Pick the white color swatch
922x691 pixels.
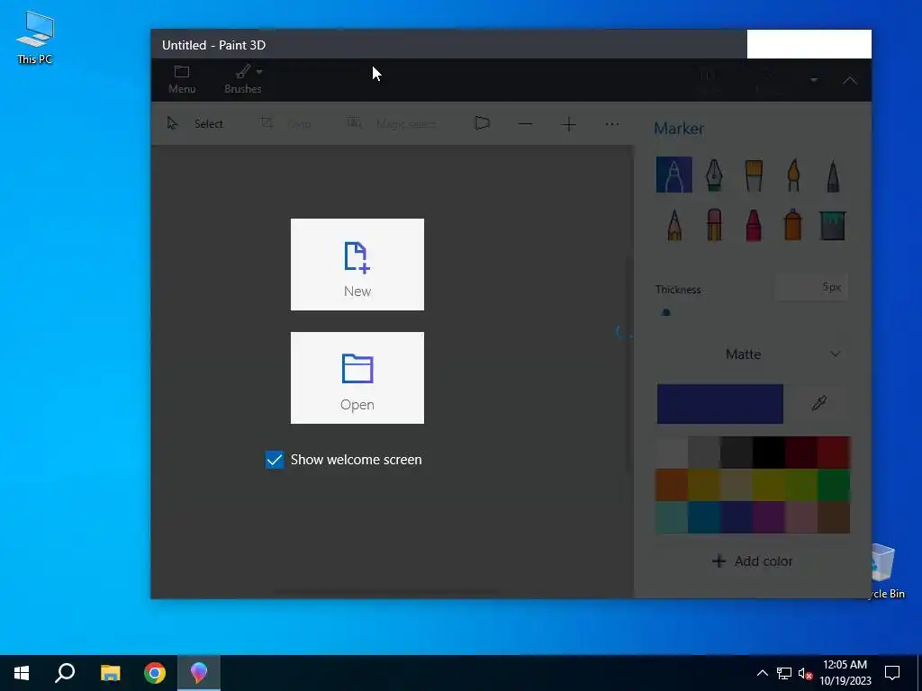(672, 453)
